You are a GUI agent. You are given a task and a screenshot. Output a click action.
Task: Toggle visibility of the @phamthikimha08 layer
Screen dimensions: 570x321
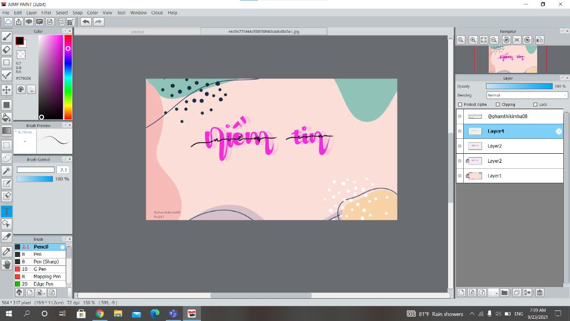[x=460, y=116]
